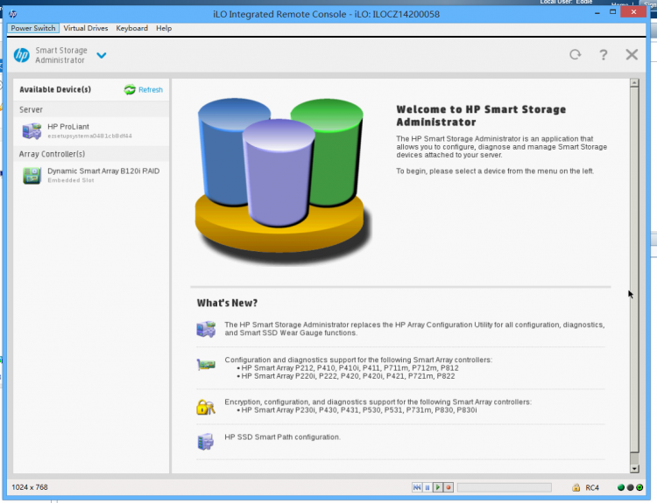The image size is (657, 503).
Task: Click the first green status indicator light
Action: click(621, 487)
